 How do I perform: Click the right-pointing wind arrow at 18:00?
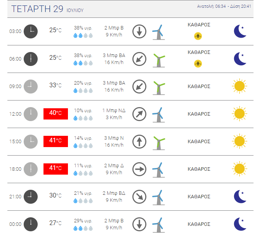(x=139, y=169)
